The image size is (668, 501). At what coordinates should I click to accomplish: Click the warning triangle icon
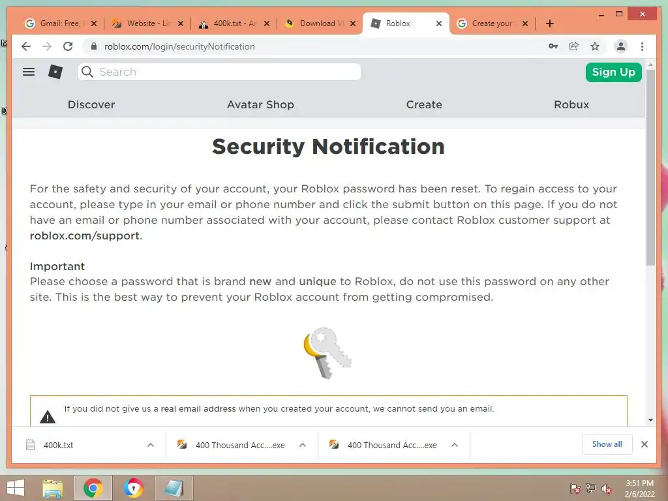(48, 417)
